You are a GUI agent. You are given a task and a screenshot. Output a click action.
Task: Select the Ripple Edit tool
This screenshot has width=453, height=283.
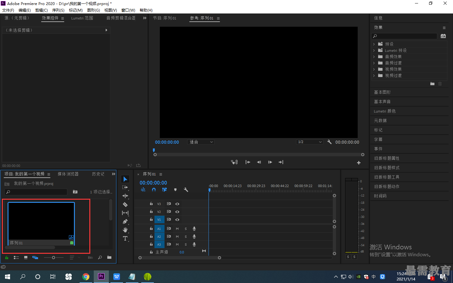(x=125, y=196)
